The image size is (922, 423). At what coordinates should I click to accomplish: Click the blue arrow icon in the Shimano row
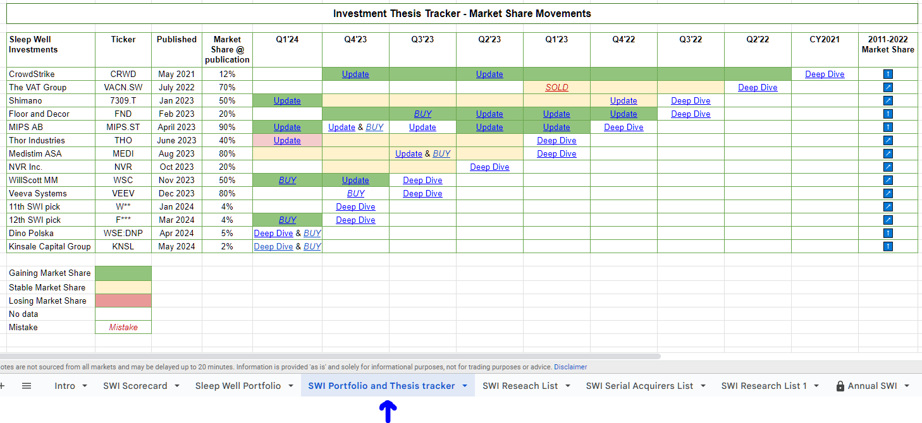point(888,101)
